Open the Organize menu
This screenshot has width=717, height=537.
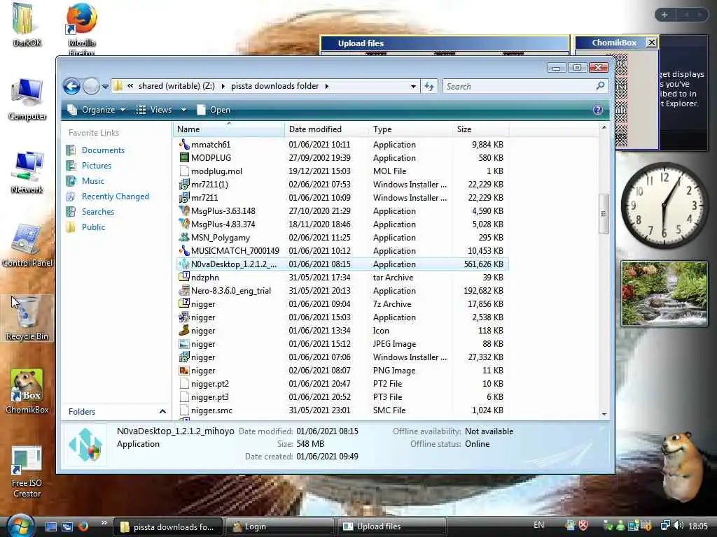click(x=97, y=110)
